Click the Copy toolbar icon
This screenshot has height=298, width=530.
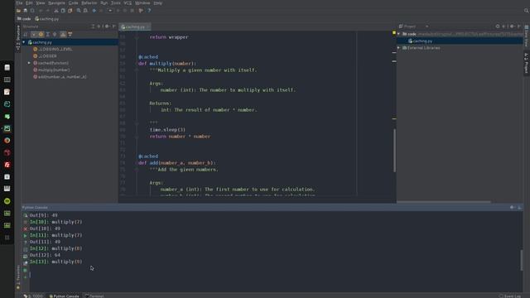(63, 11)
